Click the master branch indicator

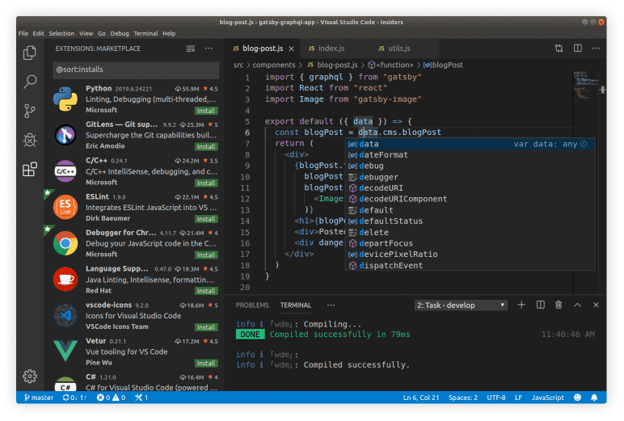click(39, 398)
